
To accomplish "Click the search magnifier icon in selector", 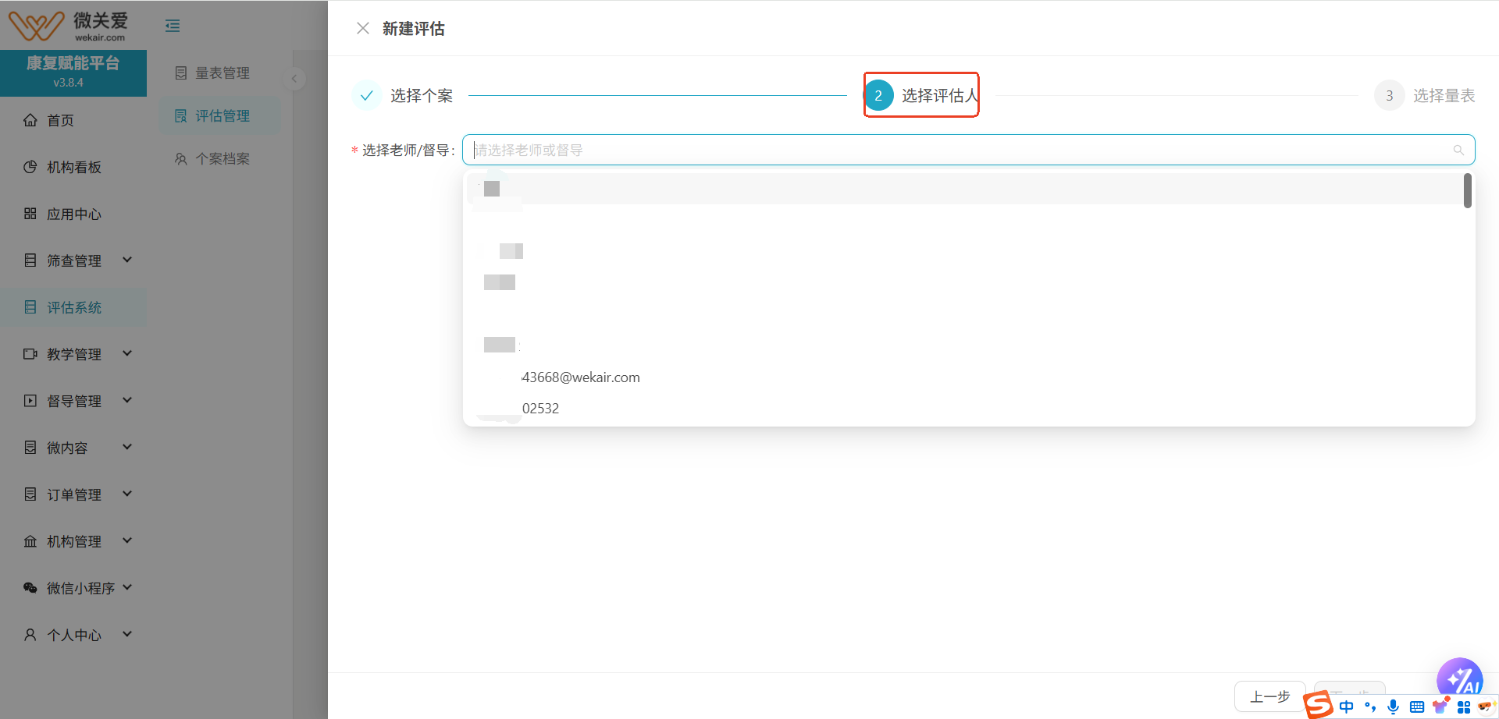I will [1458, 150].
